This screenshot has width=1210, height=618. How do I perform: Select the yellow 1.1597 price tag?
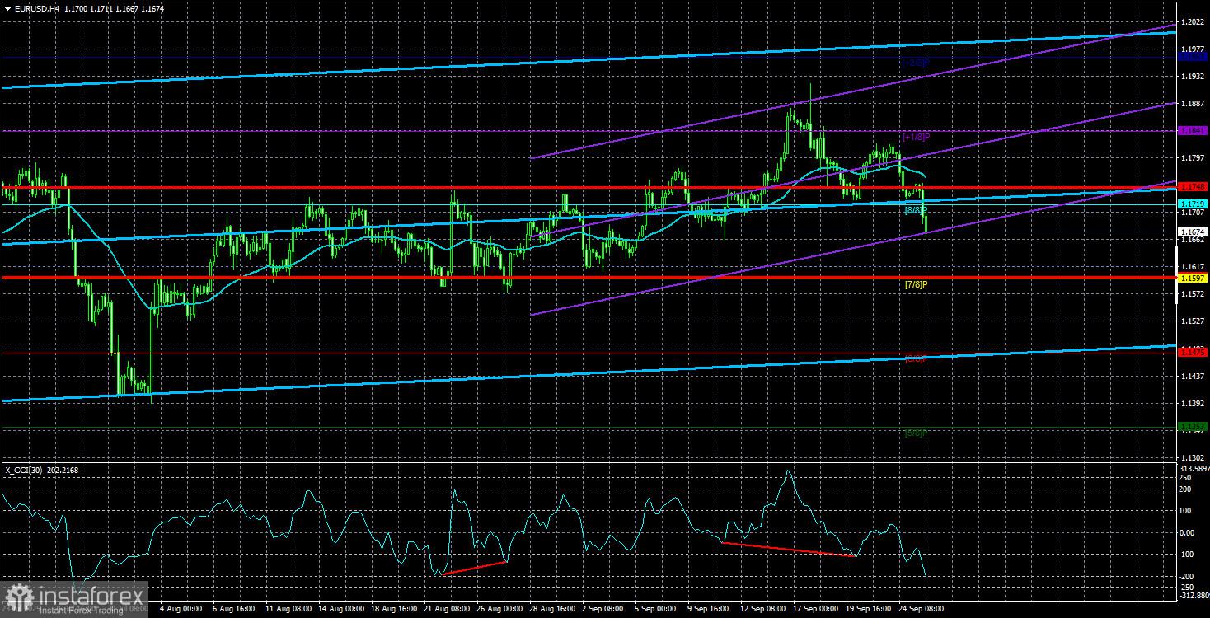coord(1193,278)
